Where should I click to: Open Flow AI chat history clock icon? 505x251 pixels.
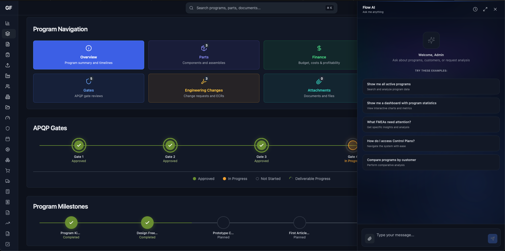click(x=475, y=9)
